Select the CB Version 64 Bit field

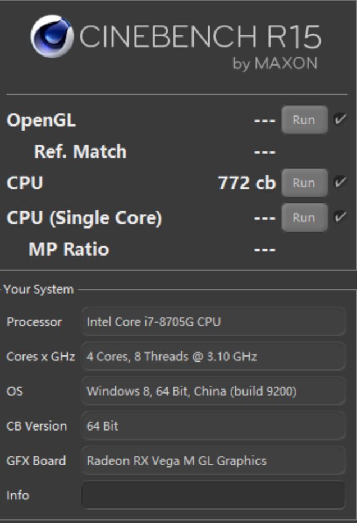pyautogui.click(x=213, y=426)
